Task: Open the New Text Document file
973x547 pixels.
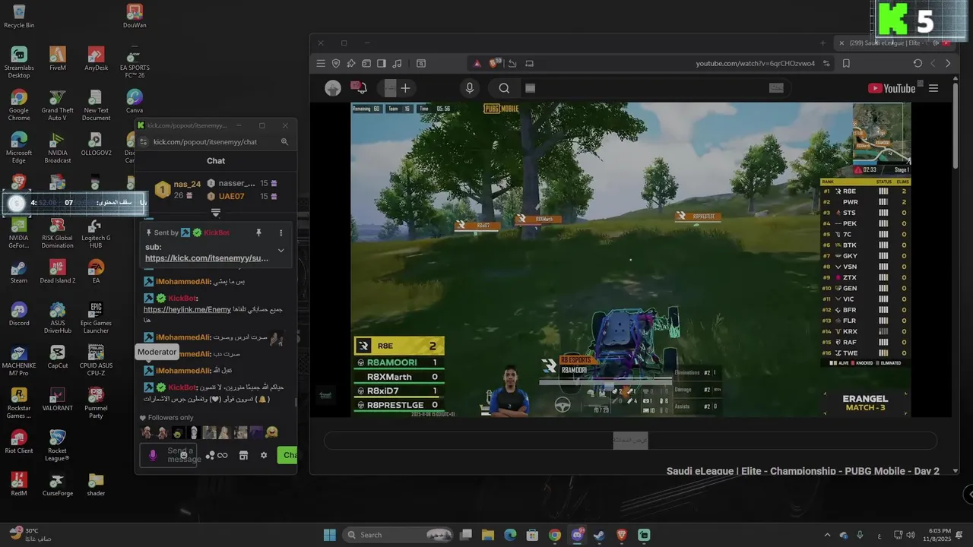Action: [96, 105]
